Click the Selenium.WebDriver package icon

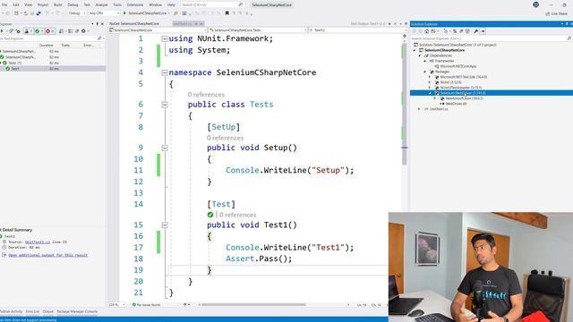tap(437, 93)
